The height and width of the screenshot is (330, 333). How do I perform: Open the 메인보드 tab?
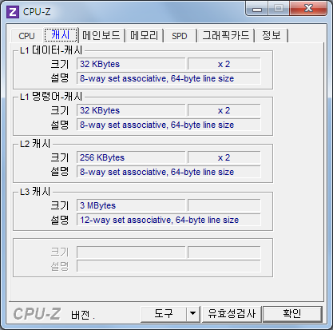pyautogui.click(x=101, y=36)
